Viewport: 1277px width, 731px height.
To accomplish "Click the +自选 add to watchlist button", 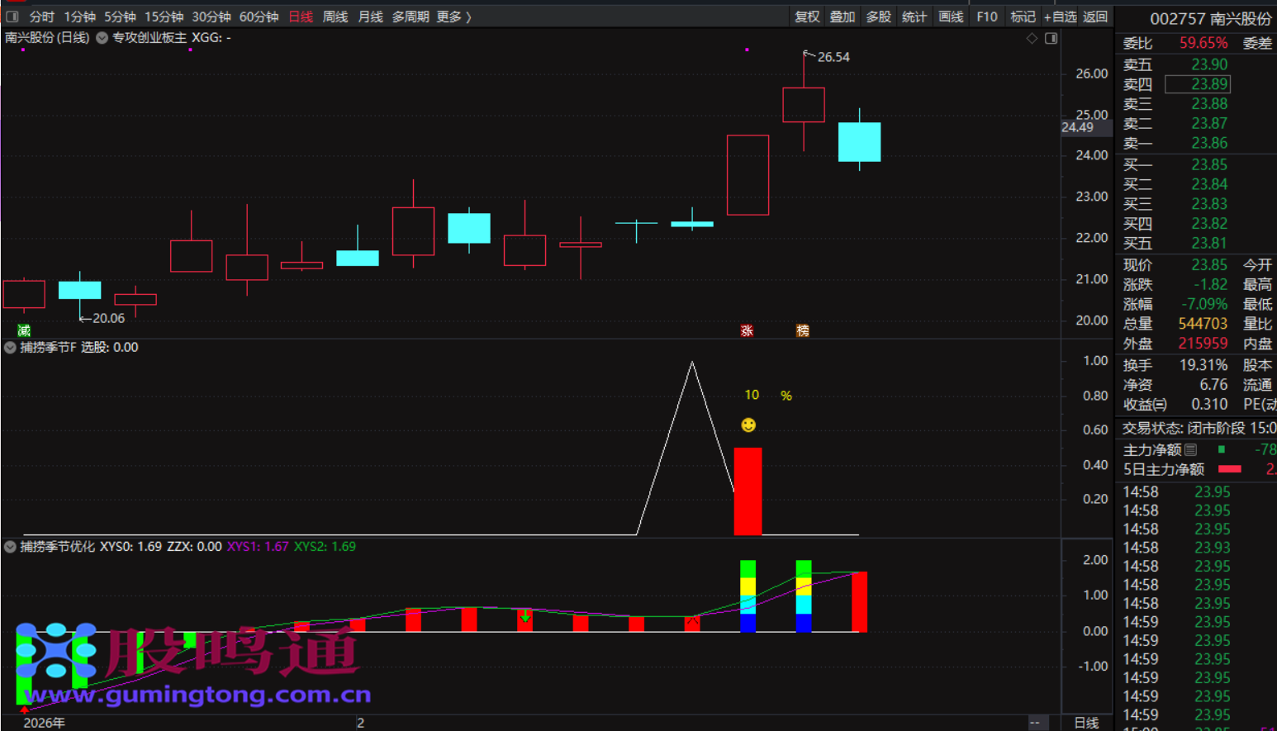I will 1060,17.
